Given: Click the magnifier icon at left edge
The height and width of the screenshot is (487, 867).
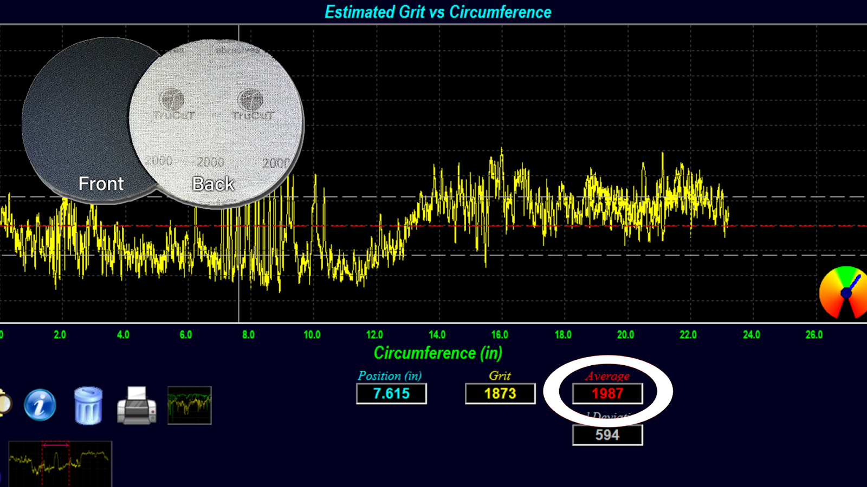Looking at the screenshot, I should coord(3,403).
